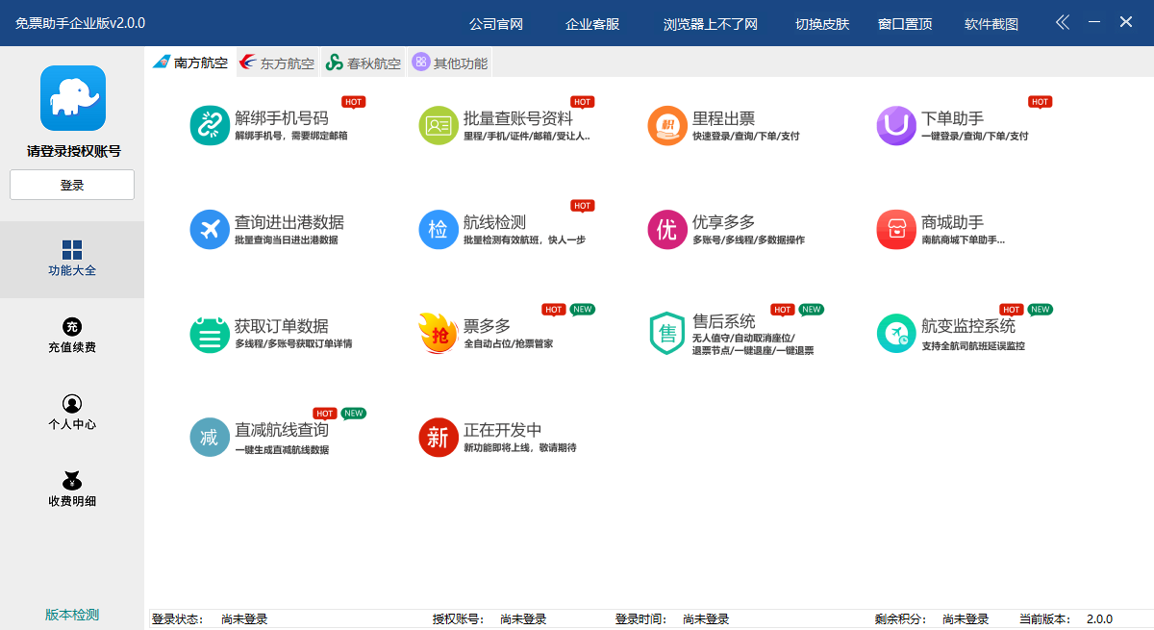Image resolution: width=1154 pixels, height=630 pixels.
Task: Click the 航线检测 blue 检 icon
Action: [438, 230]
